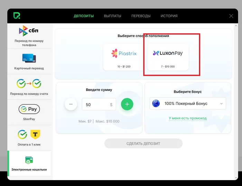Switch to the ДЕПОЗИТЫ tab

[x=84, y=16]
